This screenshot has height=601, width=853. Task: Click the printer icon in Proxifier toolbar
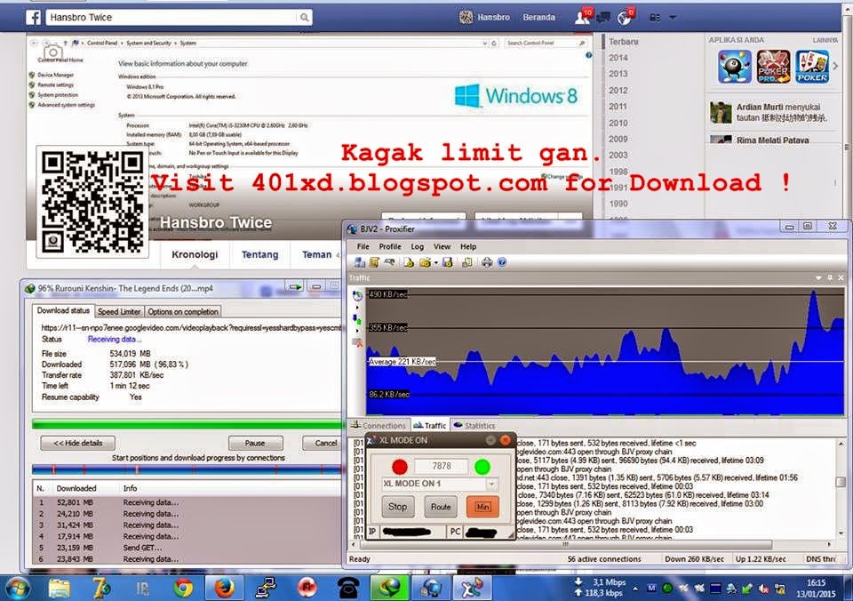486,262
